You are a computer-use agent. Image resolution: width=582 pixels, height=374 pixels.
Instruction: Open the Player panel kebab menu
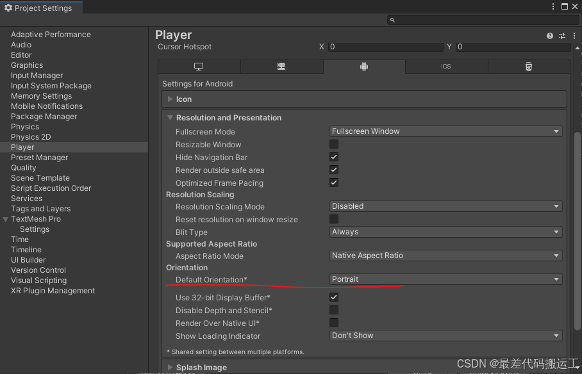click(574, 36)
